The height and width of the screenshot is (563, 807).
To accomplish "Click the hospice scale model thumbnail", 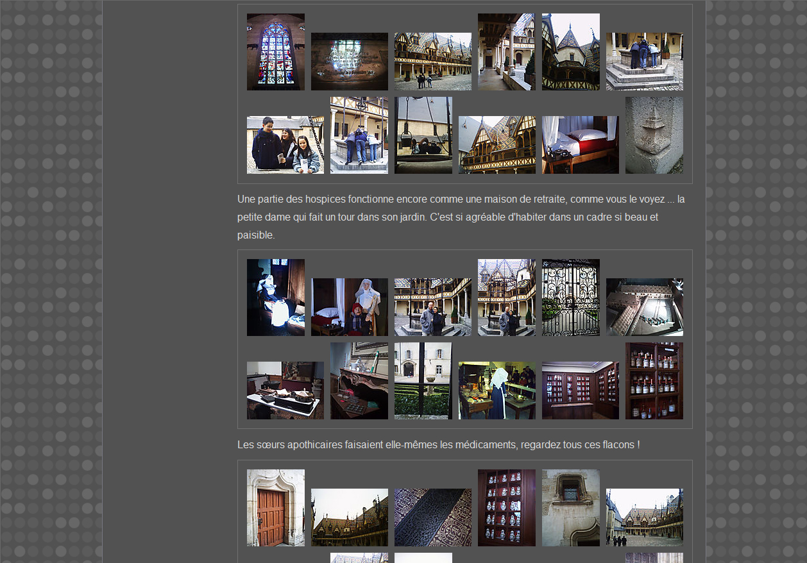I will [x=644, y=307].
